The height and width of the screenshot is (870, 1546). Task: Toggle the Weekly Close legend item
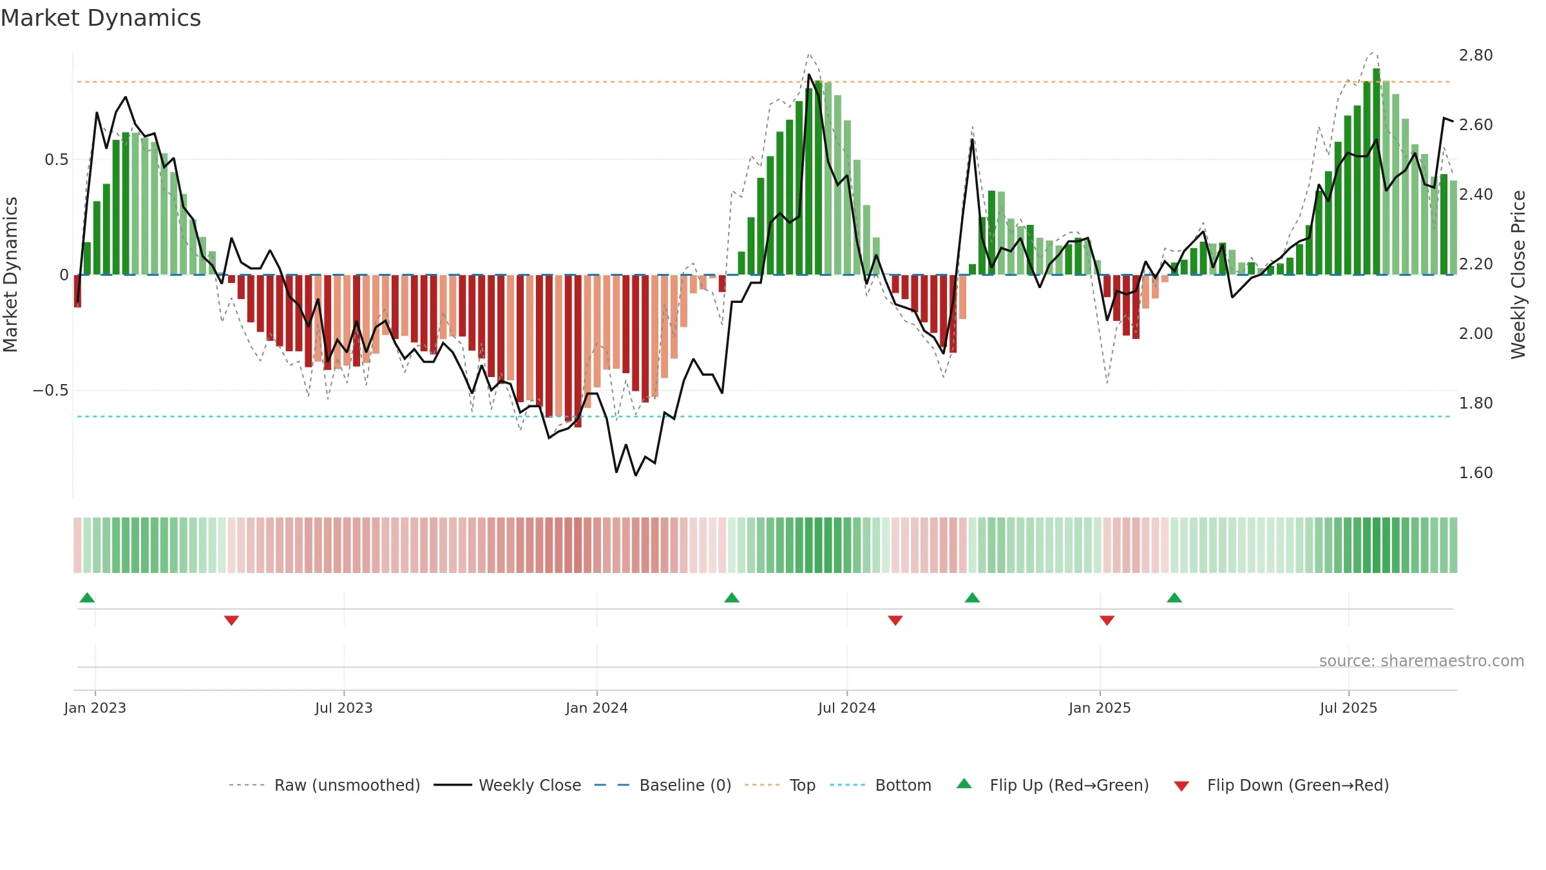pos(507,785)
